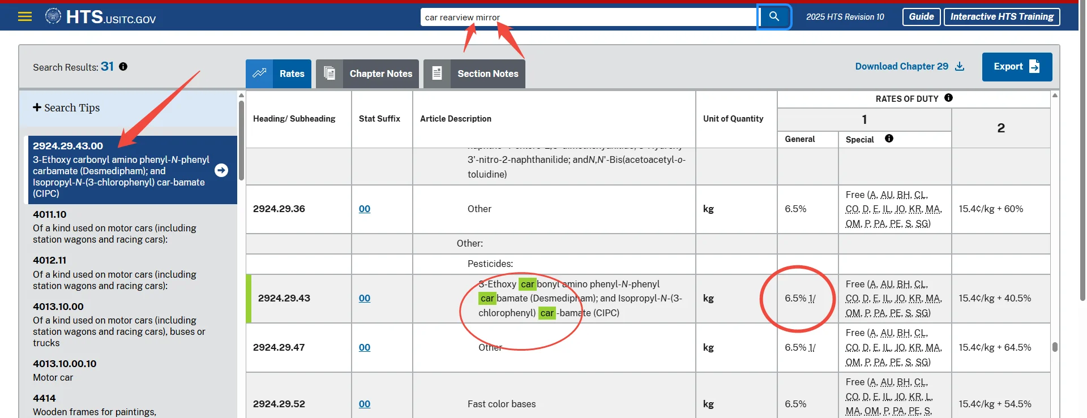Click the 6.5% 1/ general rate for 2924.29.43
Viewport: 1087px width, 418px height.
click(x=800, y=298)
